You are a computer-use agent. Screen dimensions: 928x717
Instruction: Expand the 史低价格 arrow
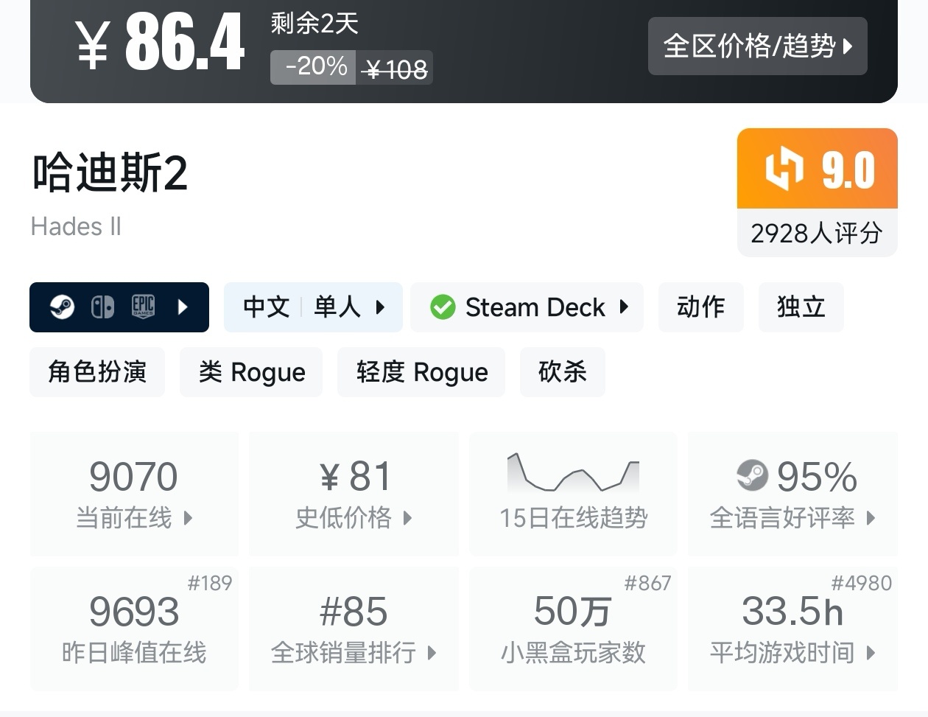tap(407, 518)
